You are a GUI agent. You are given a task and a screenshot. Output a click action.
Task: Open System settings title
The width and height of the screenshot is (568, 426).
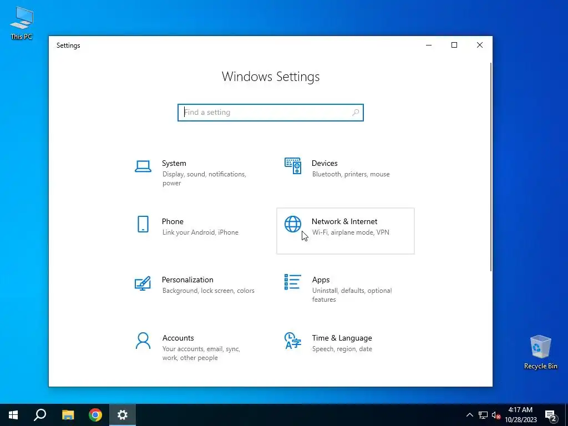pos(174,164)
